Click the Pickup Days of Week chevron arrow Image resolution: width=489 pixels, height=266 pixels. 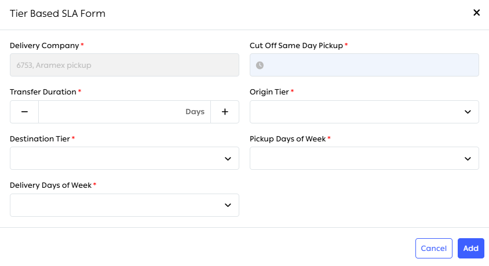pyautogui.click(x=468, y=159)
